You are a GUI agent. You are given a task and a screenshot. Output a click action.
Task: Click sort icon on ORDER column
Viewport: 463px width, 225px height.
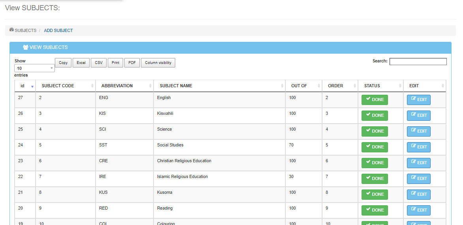[355, 86]
